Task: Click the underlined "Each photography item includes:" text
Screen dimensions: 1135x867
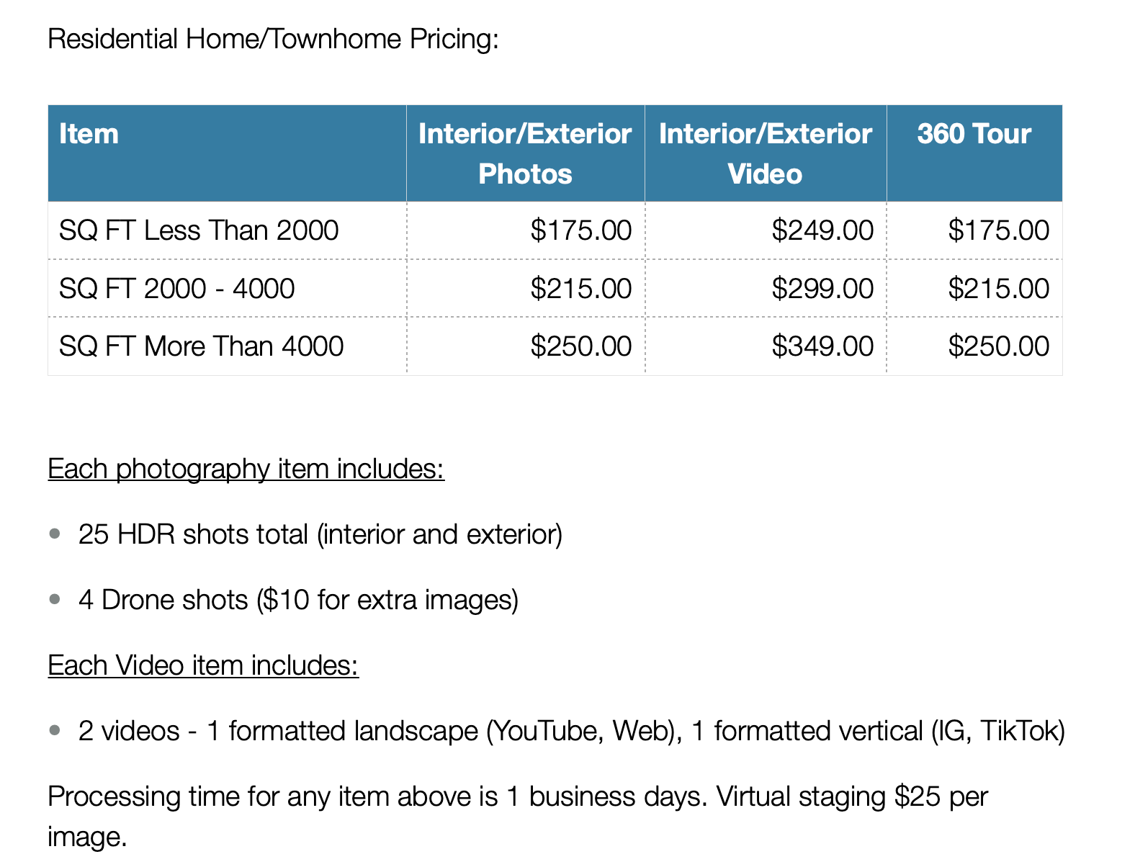Action: pos(246,469)
